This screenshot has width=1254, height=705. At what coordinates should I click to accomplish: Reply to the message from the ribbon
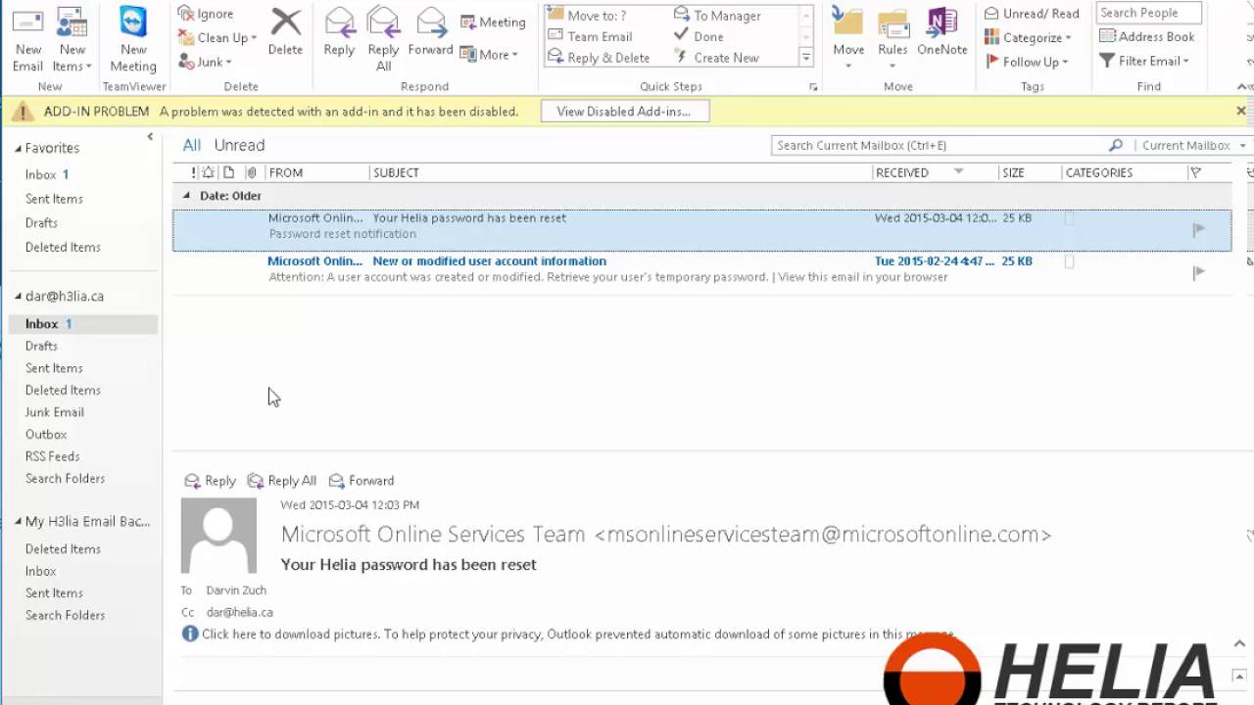tap(339, 32)
